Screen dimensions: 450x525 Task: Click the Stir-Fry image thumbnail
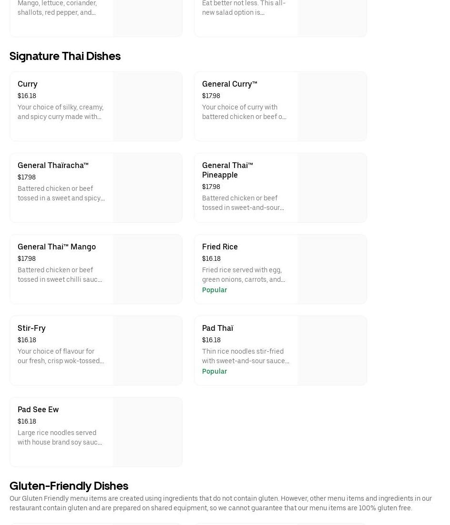click(x=148, y=351)
